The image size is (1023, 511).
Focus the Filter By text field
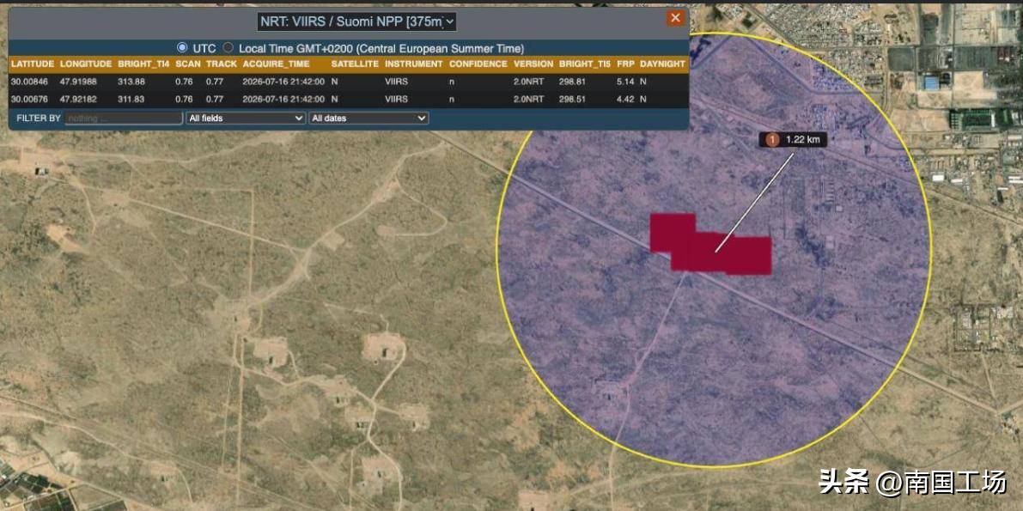[124, 119]
